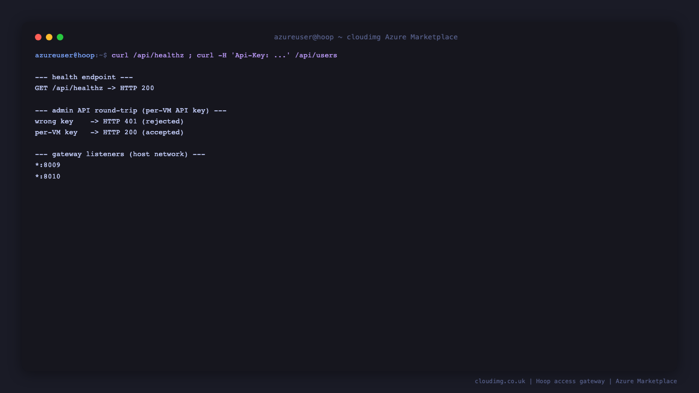
Task: Select the 'wrong key -> HTTP 401 (rejected)' line
Action: point(109,121)
